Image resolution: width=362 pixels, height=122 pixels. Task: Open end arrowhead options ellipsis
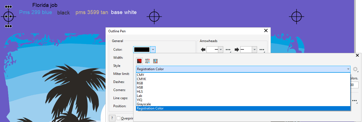[262, 50]
